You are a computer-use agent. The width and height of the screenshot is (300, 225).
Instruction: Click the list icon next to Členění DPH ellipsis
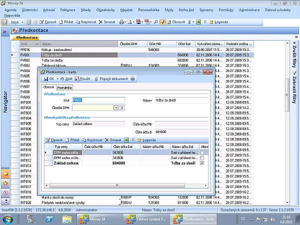121,107
